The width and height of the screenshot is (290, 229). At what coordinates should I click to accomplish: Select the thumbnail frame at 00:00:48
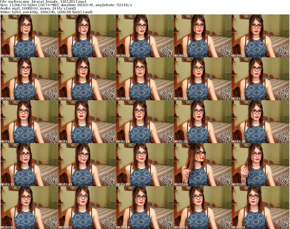[145, 79]
